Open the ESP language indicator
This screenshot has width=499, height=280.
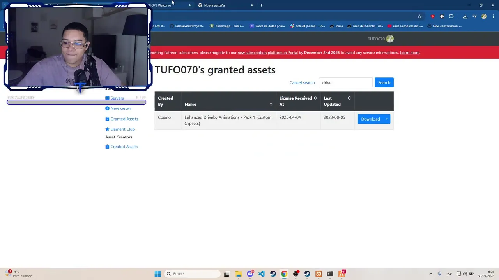449,274
